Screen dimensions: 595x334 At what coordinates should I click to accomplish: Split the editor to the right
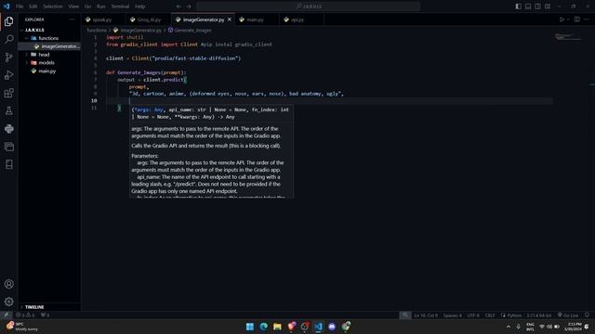pos(576,19)
